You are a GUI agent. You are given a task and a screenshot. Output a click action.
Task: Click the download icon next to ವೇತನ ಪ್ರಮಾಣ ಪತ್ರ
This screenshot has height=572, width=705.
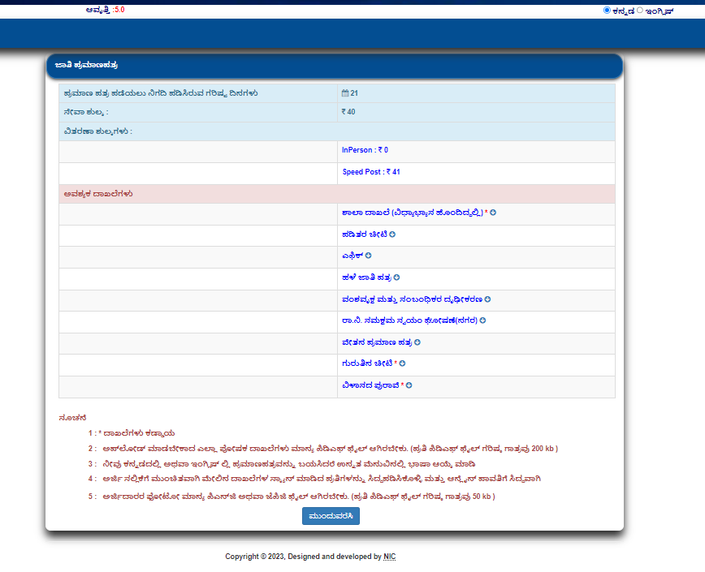[x=417, y=342]
